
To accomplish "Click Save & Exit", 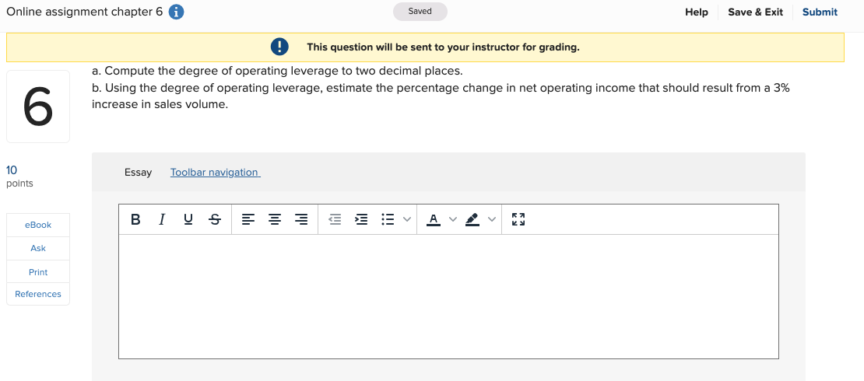I will (x=755, y=12).
